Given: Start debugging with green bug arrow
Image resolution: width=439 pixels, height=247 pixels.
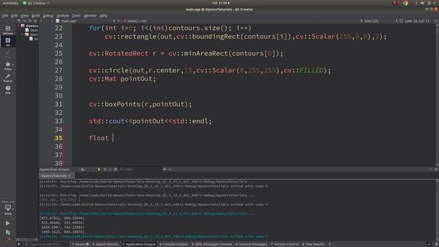Looking at the screenshot, I should point(8,232).
